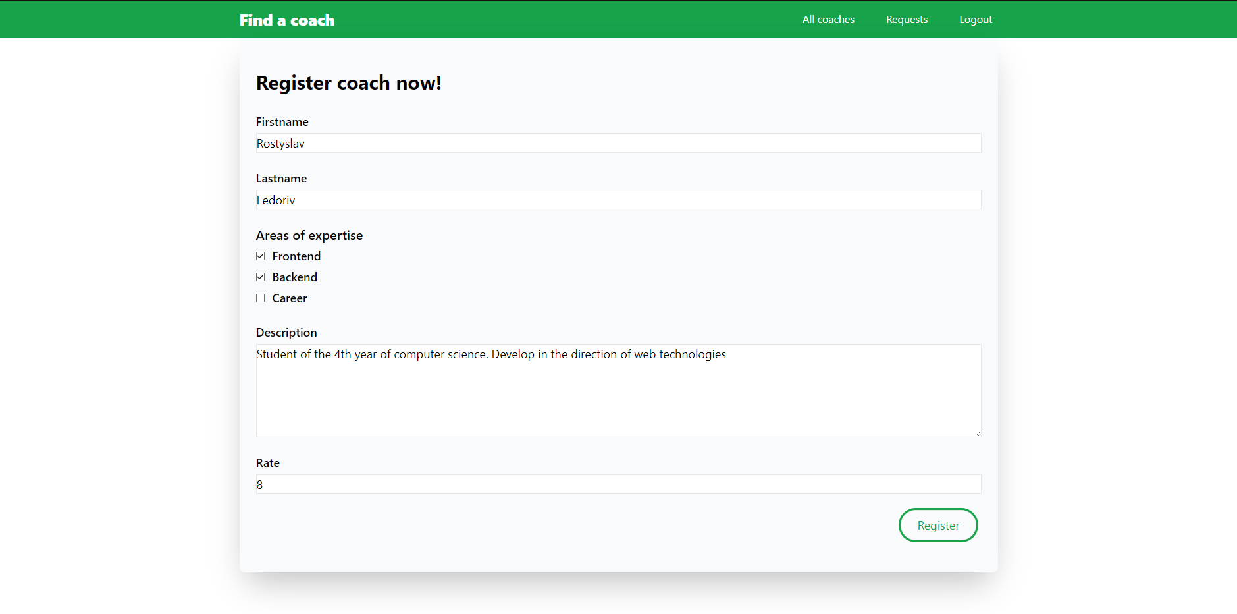The height and width of the screenshot is (614, 1237).
Task: Click inside the Firstname input field
Action: click(618, 143)
